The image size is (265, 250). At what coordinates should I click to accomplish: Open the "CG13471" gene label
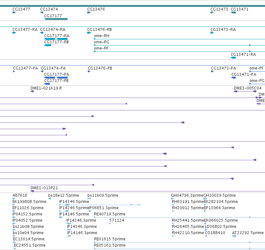coord(240,9)
